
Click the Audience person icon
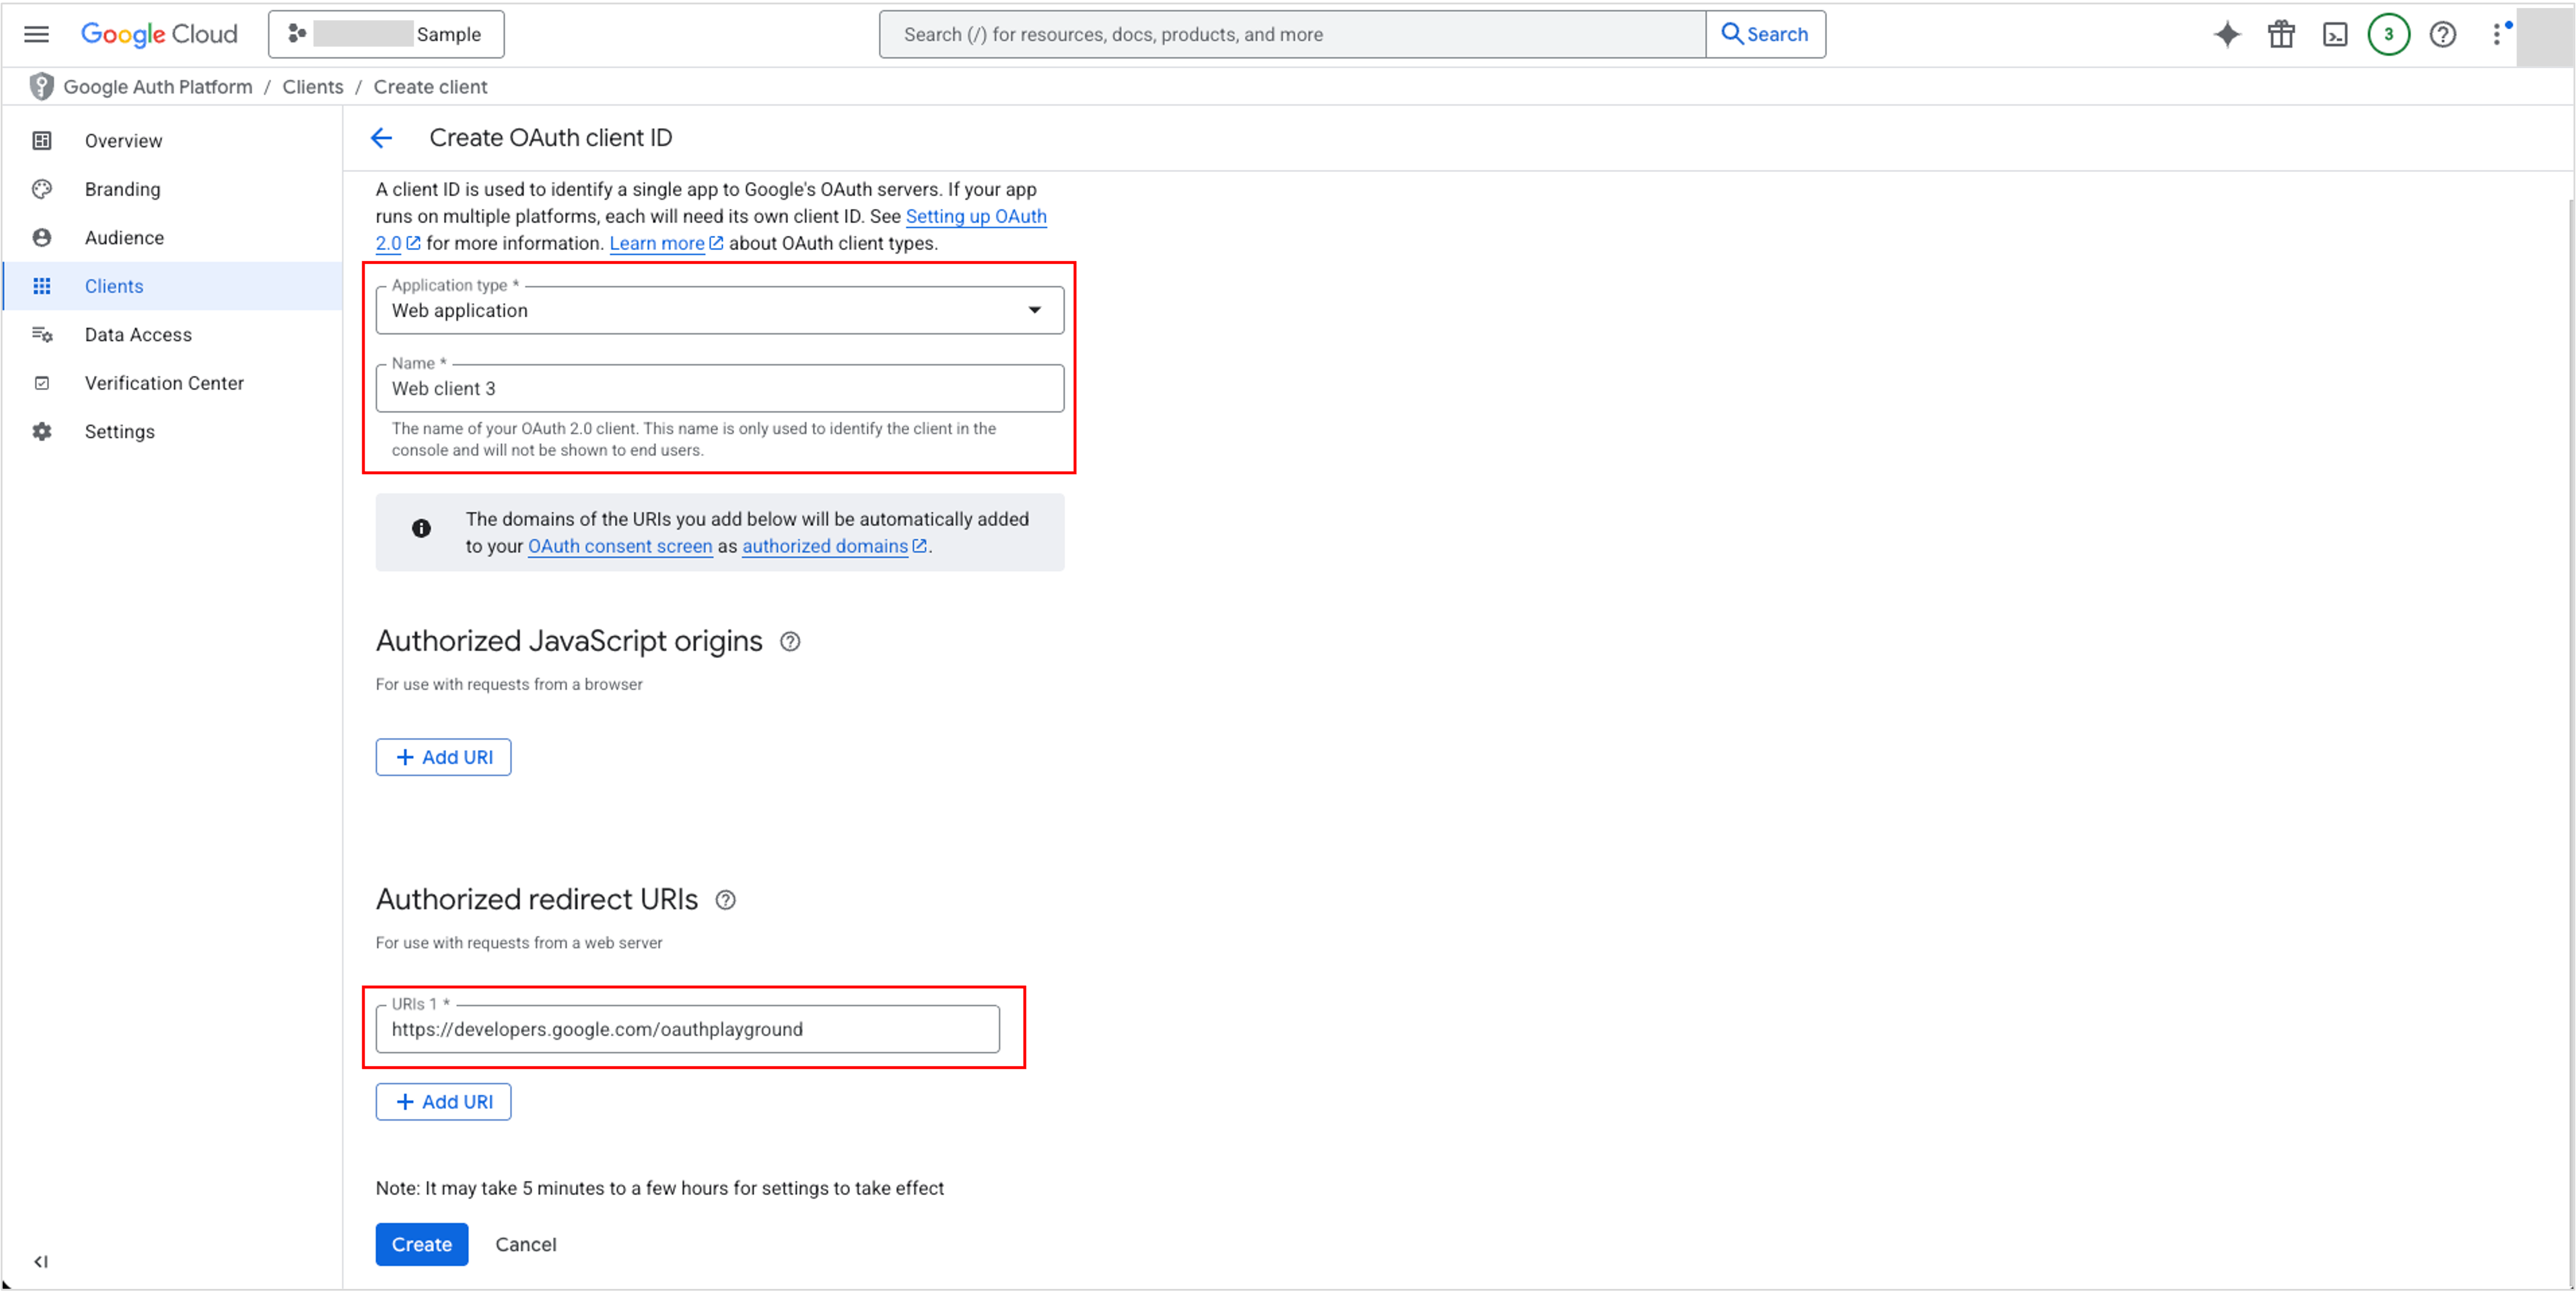click(42, 238)
